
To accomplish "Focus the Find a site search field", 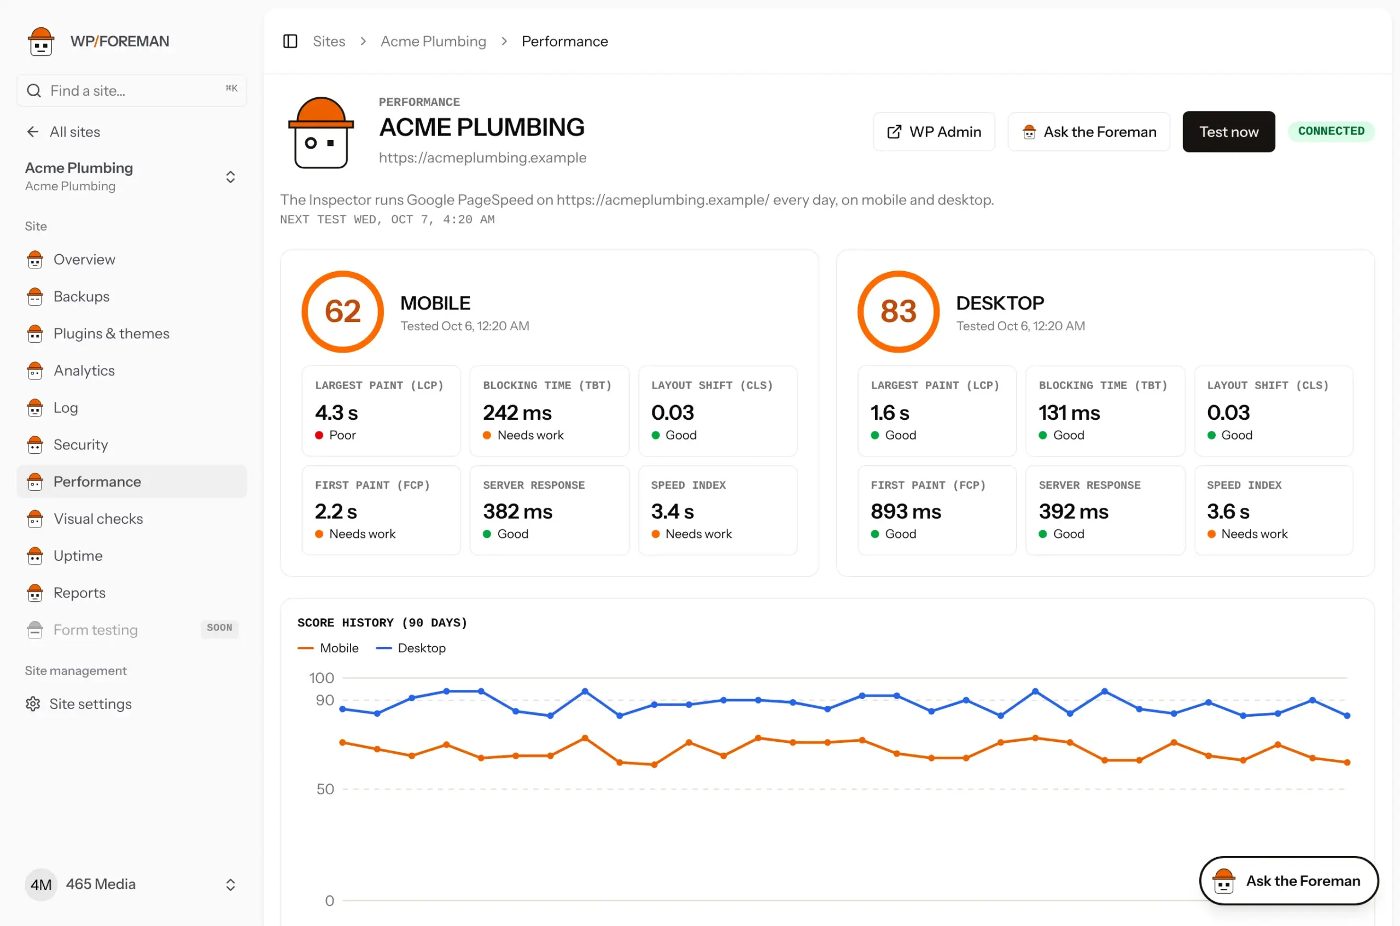I will tap(132, 90).
